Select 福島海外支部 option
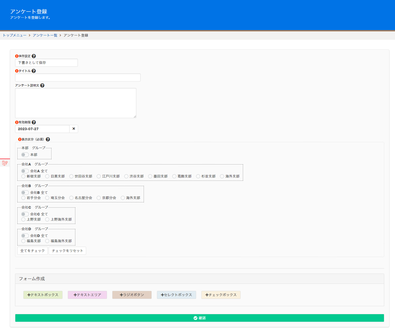Image resolution: width=395 pixels, height=334 pixels. pos(47,241)
